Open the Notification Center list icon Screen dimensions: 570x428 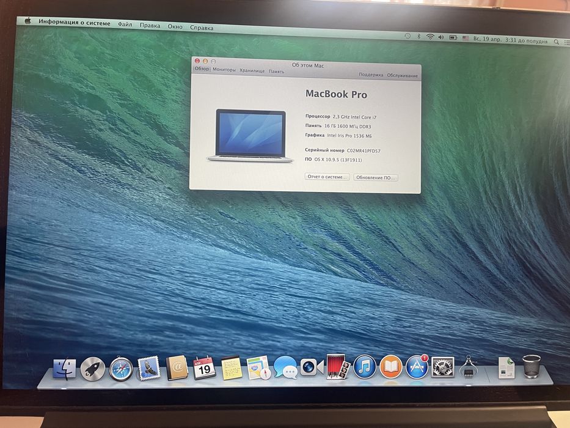(567, 43)
